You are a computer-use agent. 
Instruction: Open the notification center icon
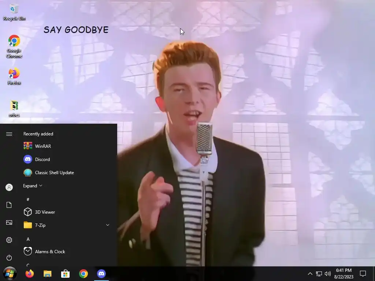pos(363,274)
